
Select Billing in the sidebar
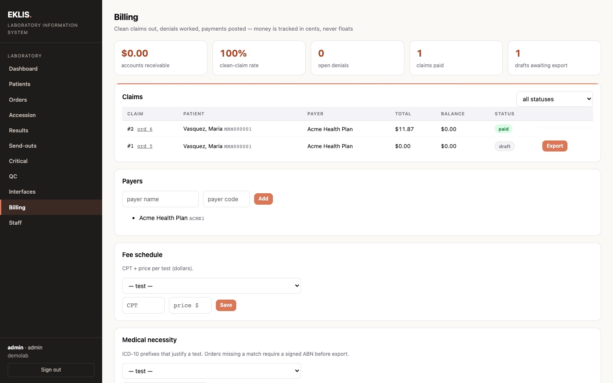tap(51, 207)
